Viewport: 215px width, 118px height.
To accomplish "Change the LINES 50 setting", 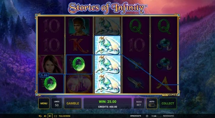I will click(57, 103).
